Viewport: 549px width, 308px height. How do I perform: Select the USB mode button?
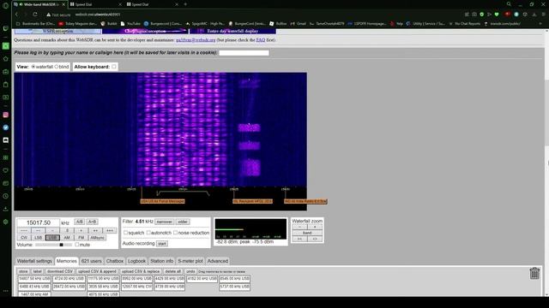(52, 238)
